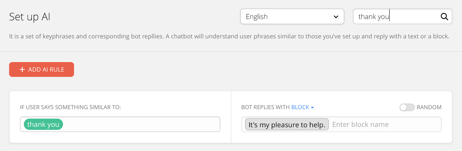The image size is (462, 151).
Task: Click the word "English" in the language selector
Action: pos(257,17)
